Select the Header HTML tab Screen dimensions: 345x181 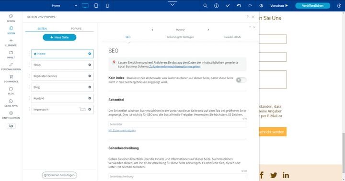(x=232, y=37)
